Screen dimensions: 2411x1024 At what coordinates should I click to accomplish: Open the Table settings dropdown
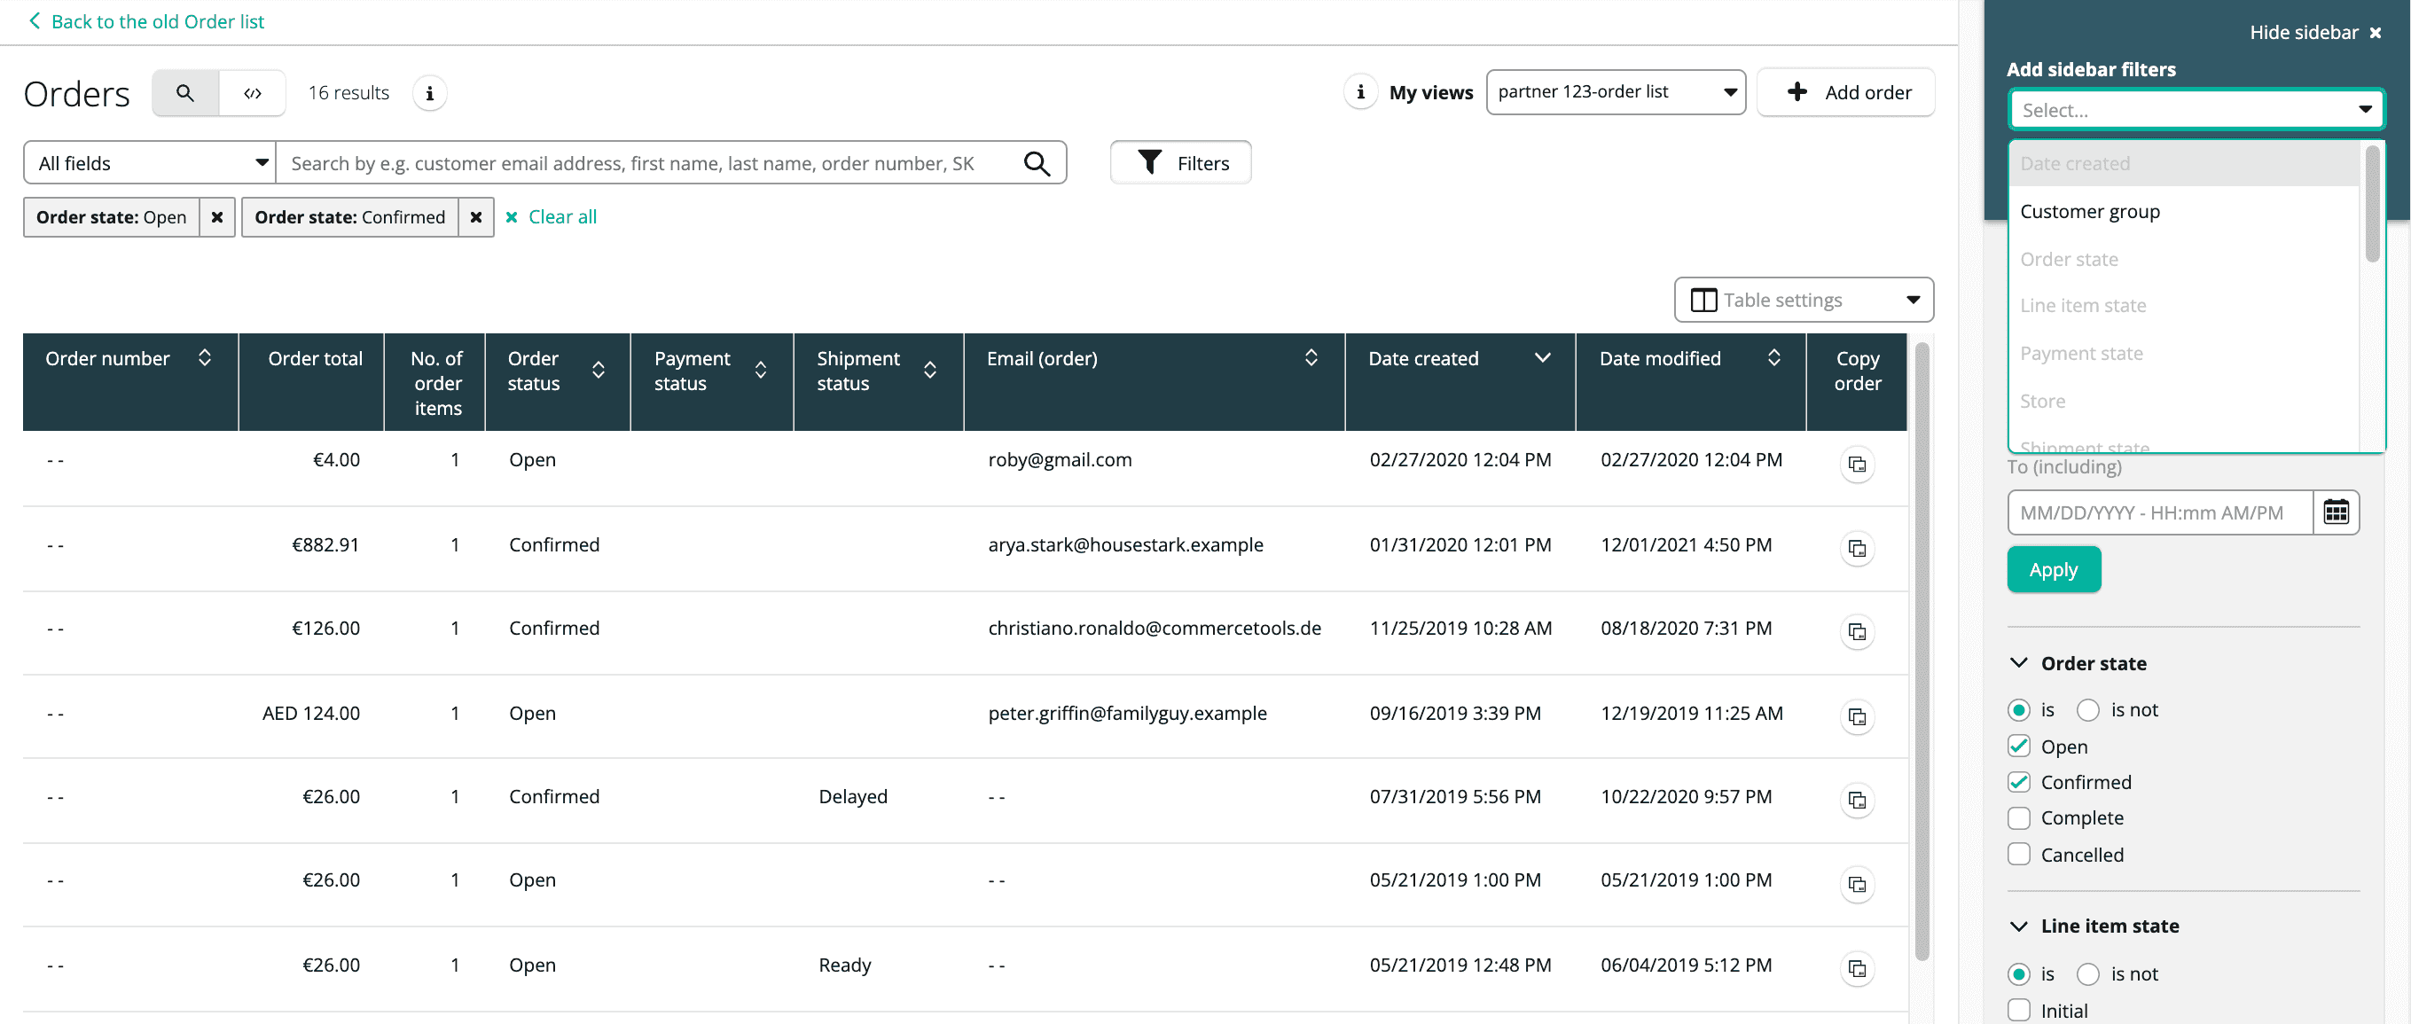[x=1804, y=300]
